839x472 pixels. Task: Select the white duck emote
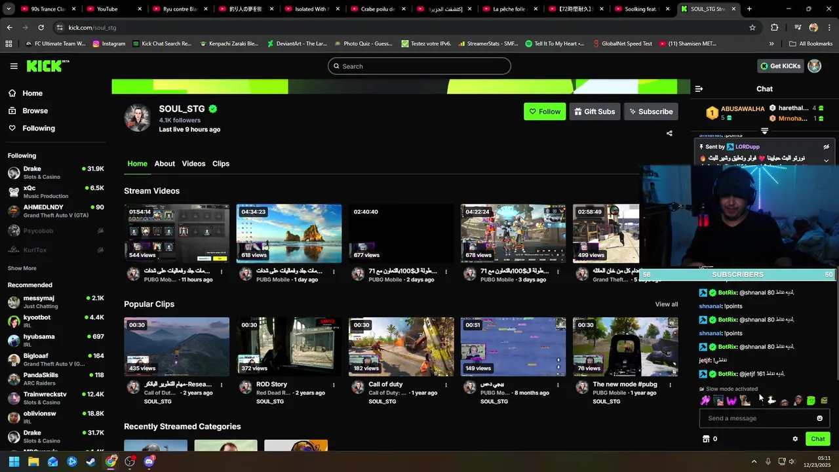click(771, 401)
